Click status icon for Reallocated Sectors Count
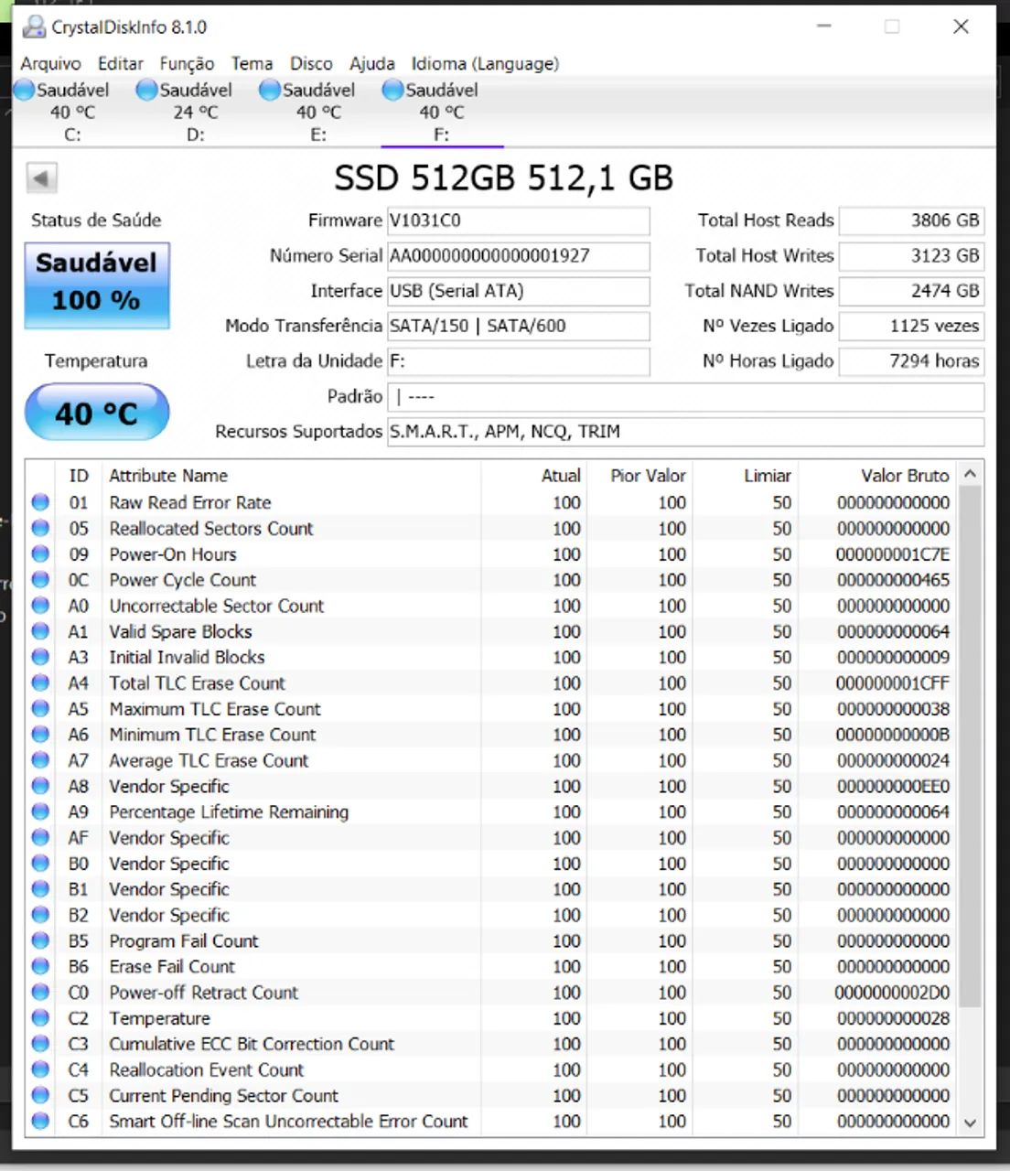The width and height of the screenshot is (1010, 1171). coord(40,528)
